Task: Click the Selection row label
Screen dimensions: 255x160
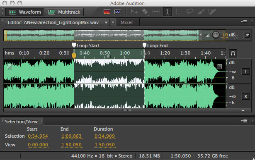Action: pyautogui.click(x=15, y=136)
